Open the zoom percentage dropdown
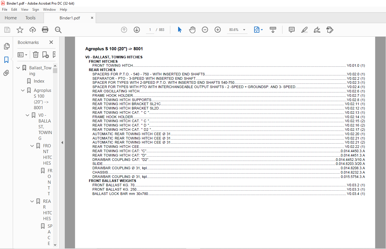Screen dimensions: 386x249 [x=244, y=30]
